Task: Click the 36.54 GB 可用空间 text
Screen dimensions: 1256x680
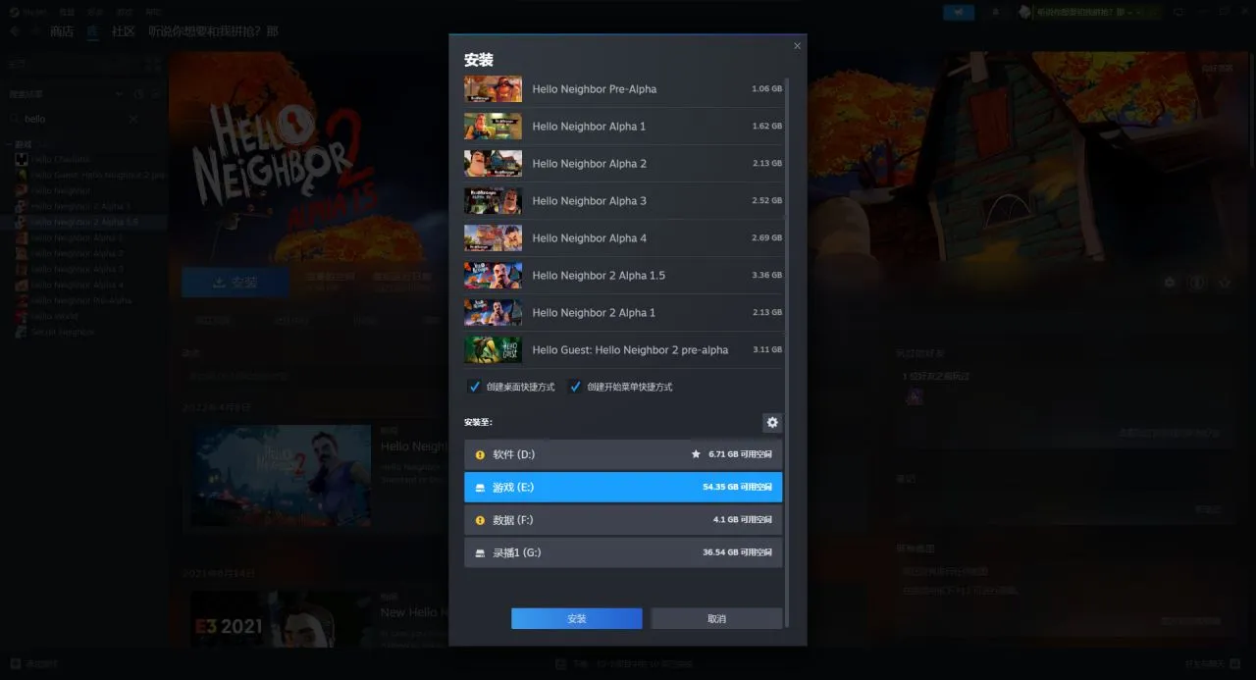Action: [738, 552]
